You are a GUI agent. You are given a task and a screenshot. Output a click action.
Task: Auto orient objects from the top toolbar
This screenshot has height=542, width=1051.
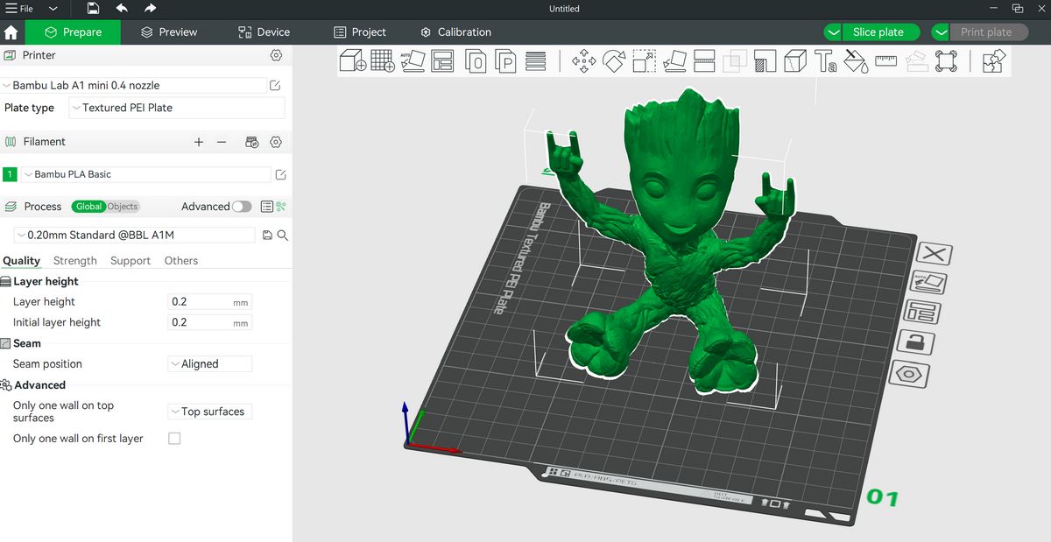pos(413,61)
